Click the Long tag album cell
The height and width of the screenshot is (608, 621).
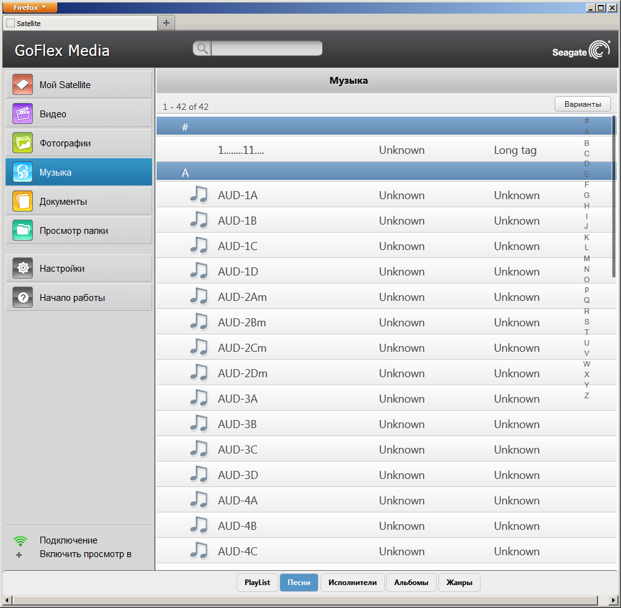[x=515, y=150]
